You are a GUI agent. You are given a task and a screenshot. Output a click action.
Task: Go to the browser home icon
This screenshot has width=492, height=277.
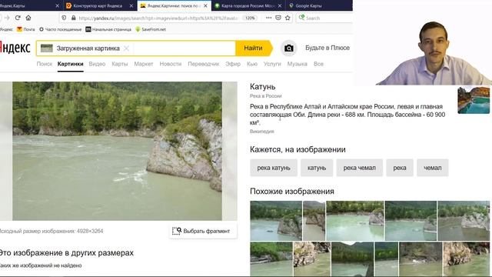[x=28, y=18]
